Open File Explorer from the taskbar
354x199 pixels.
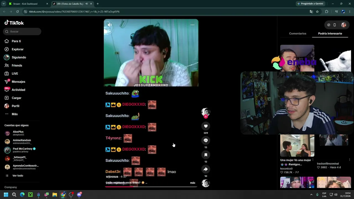click(54, 195)
